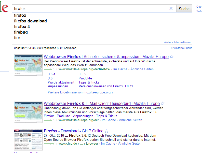The image size is (202, 153).
Task: Open the 'Wurde aktualisiert' sitelink
Action: coord(61,82)
